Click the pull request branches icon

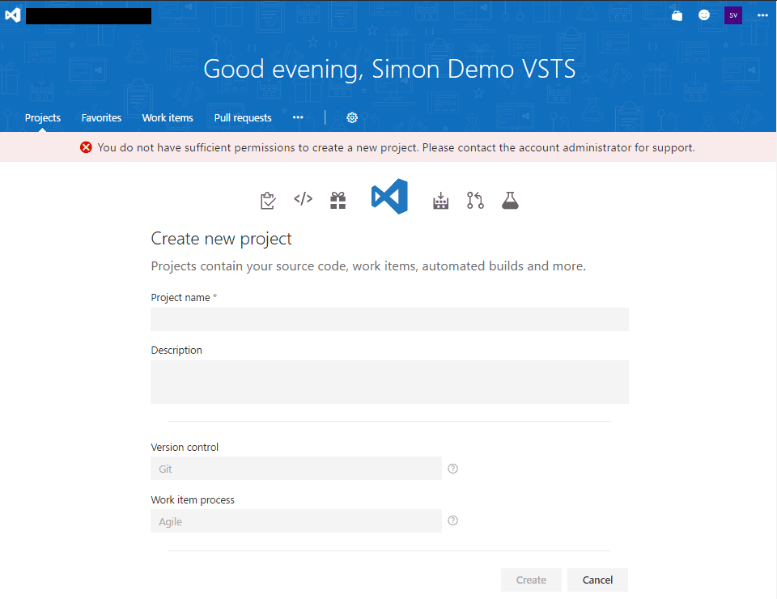coord(475,200)
